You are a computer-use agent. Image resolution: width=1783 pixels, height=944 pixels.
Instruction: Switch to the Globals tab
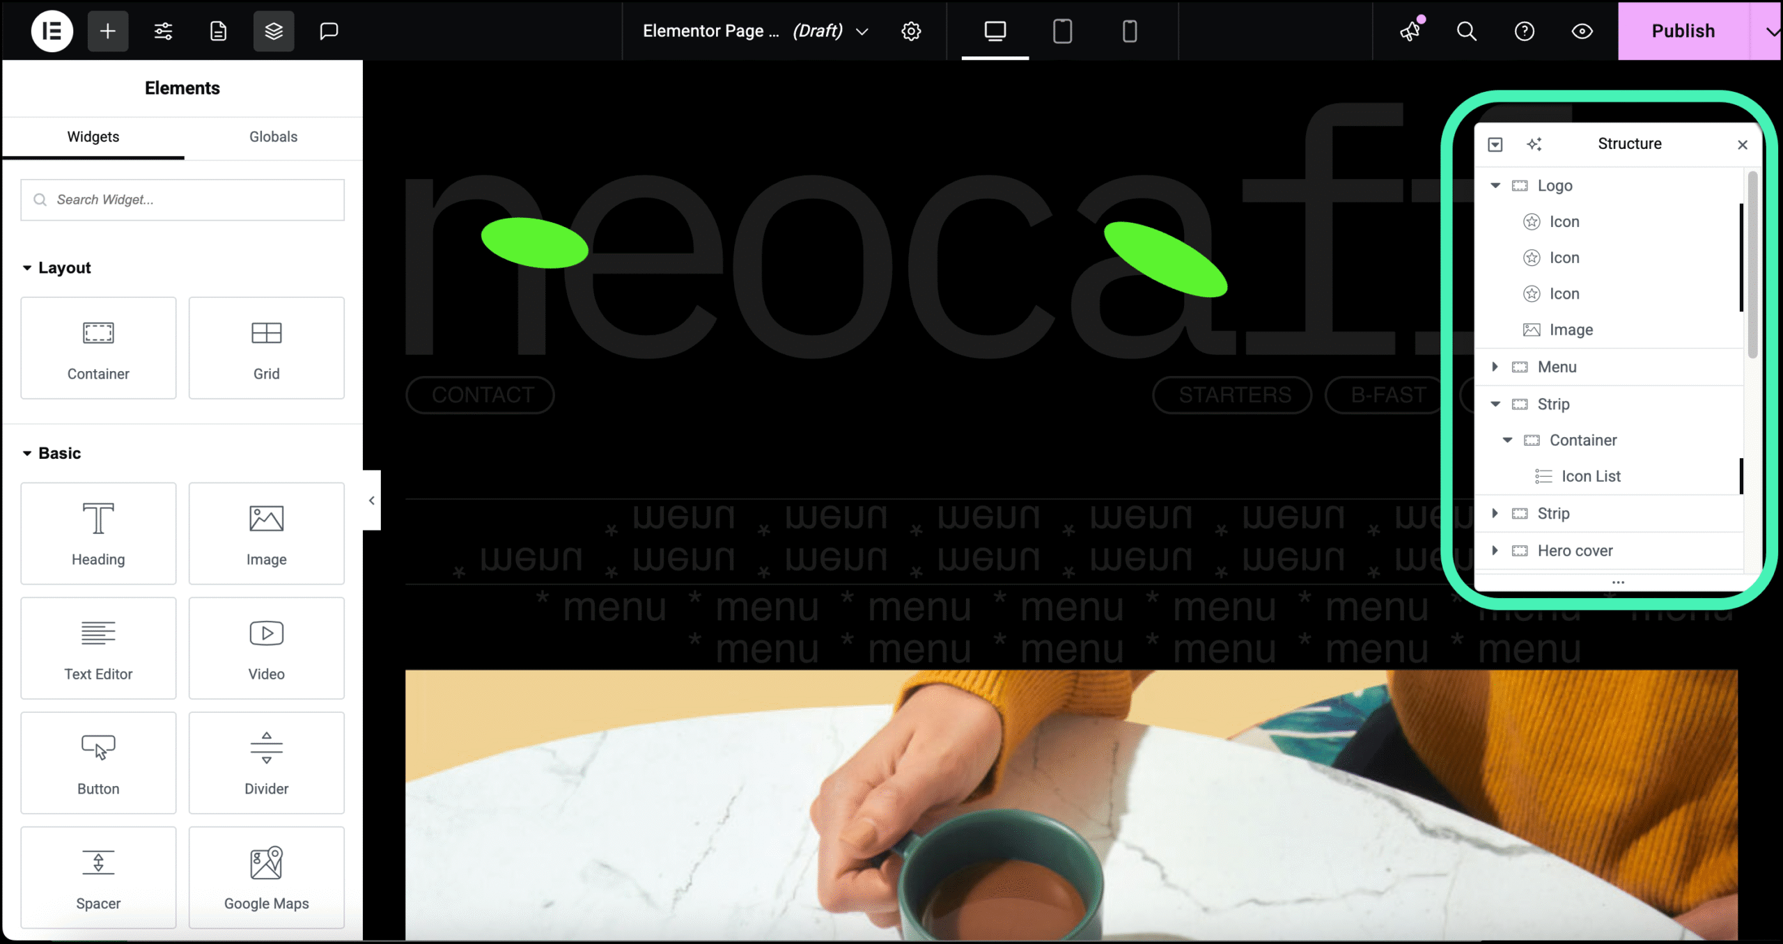[x=273, y=136]
